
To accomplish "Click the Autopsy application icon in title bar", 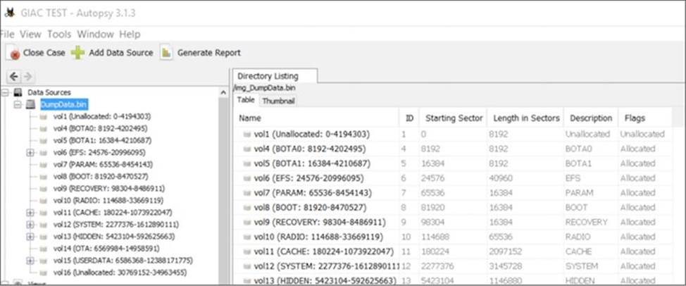I will pos(9,13).
